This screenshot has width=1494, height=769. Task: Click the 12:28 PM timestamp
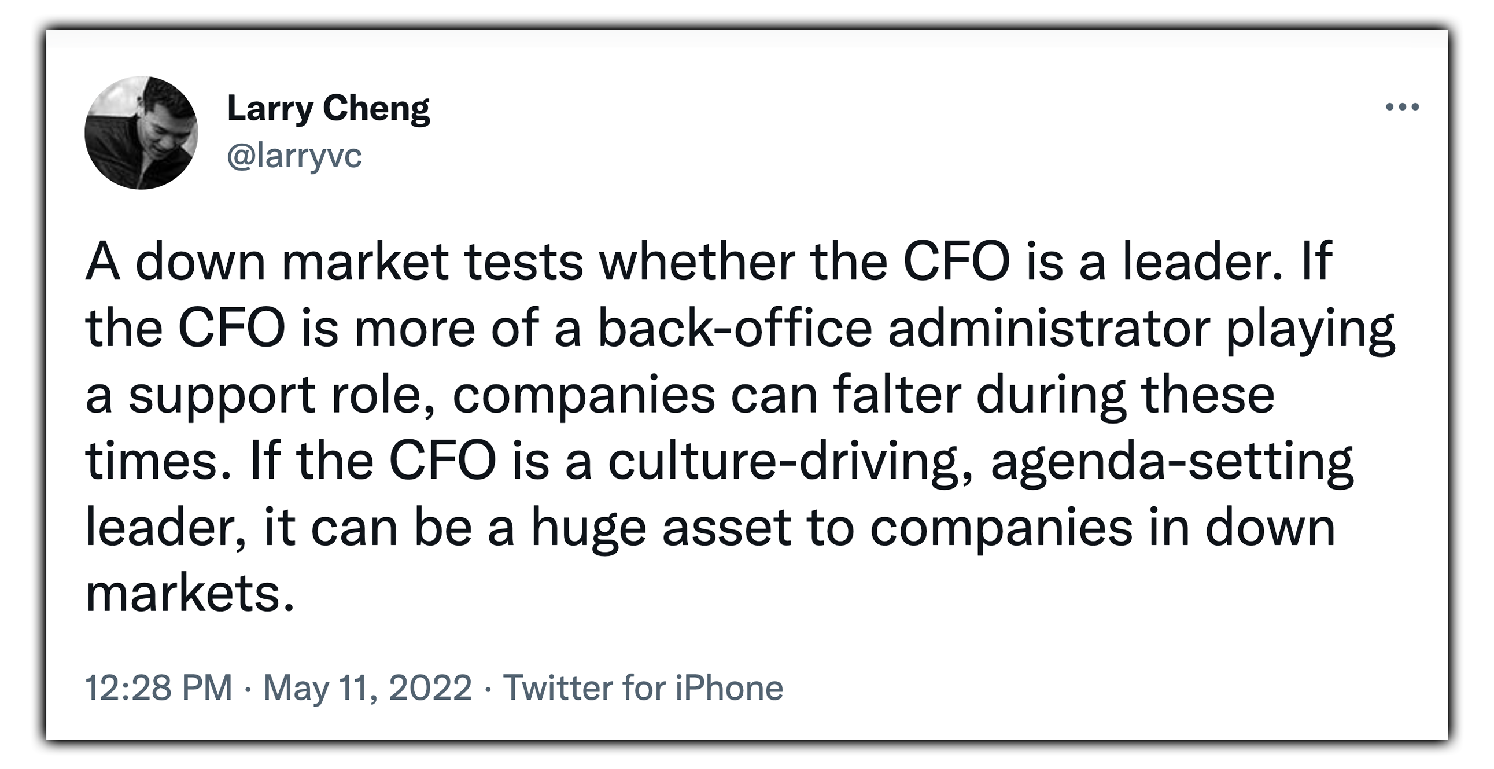(x=158, y=687)
